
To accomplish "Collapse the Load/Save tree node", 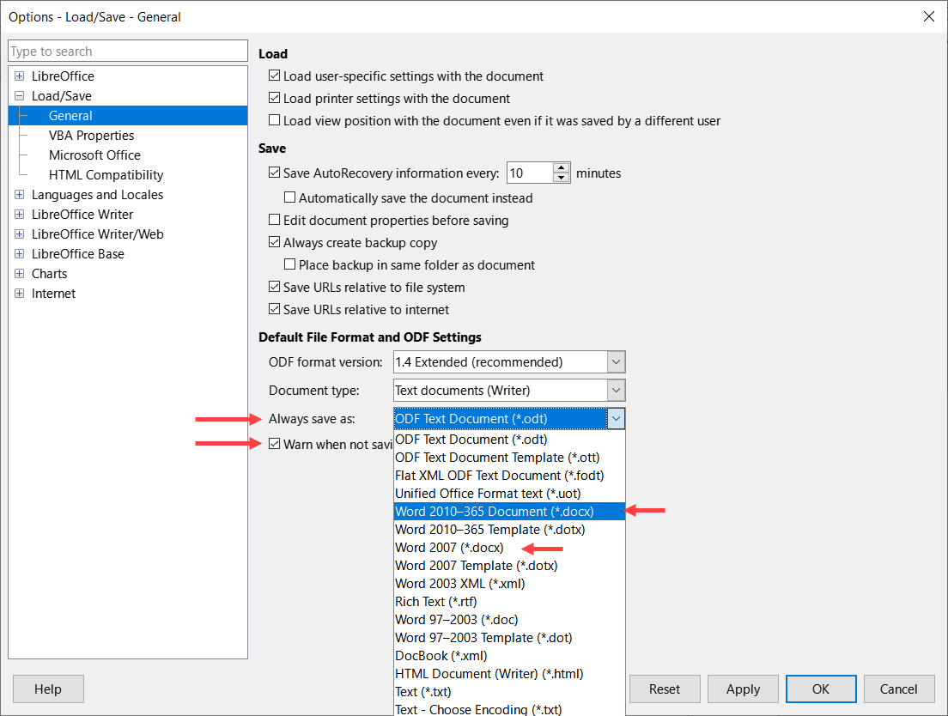I will pyautogui.click(x=20, y=96).
